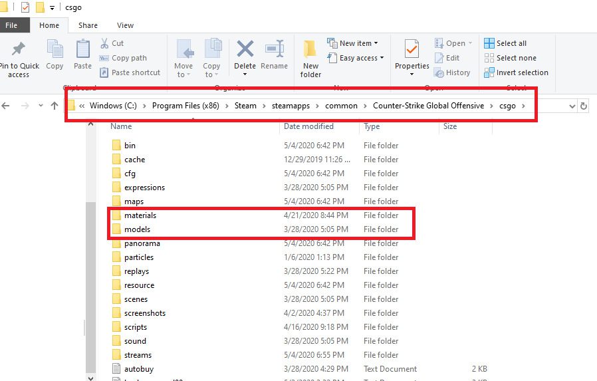The height and width of the screenshot is (381, 597).
Task: Click the Properties checkmark icon
Action: tap(412, 49)
